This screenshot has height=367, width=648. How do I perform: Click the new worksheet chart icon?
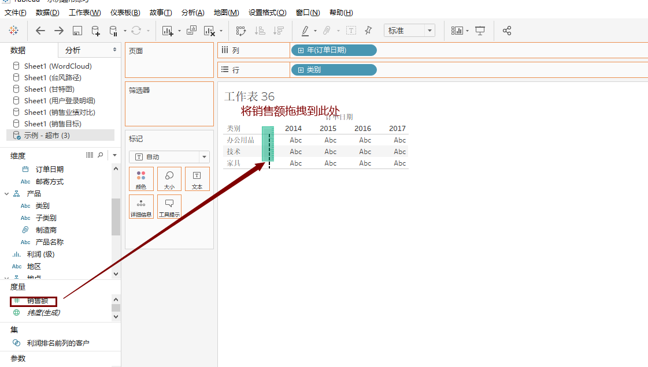click(x=168, y=31)
